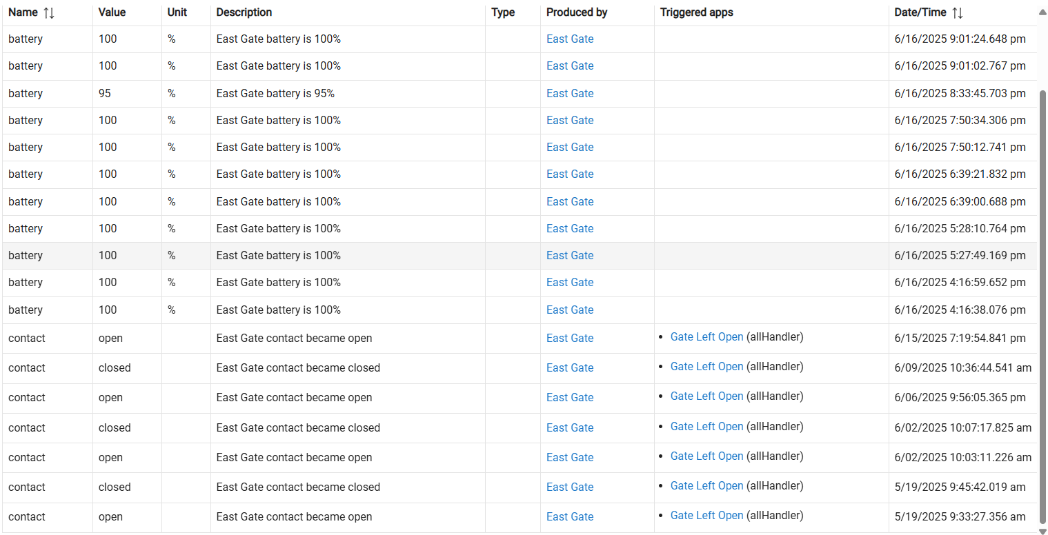Click the scrollbar up arrow
Screen dimensions: 1048x535
(x=1042, y=12)
